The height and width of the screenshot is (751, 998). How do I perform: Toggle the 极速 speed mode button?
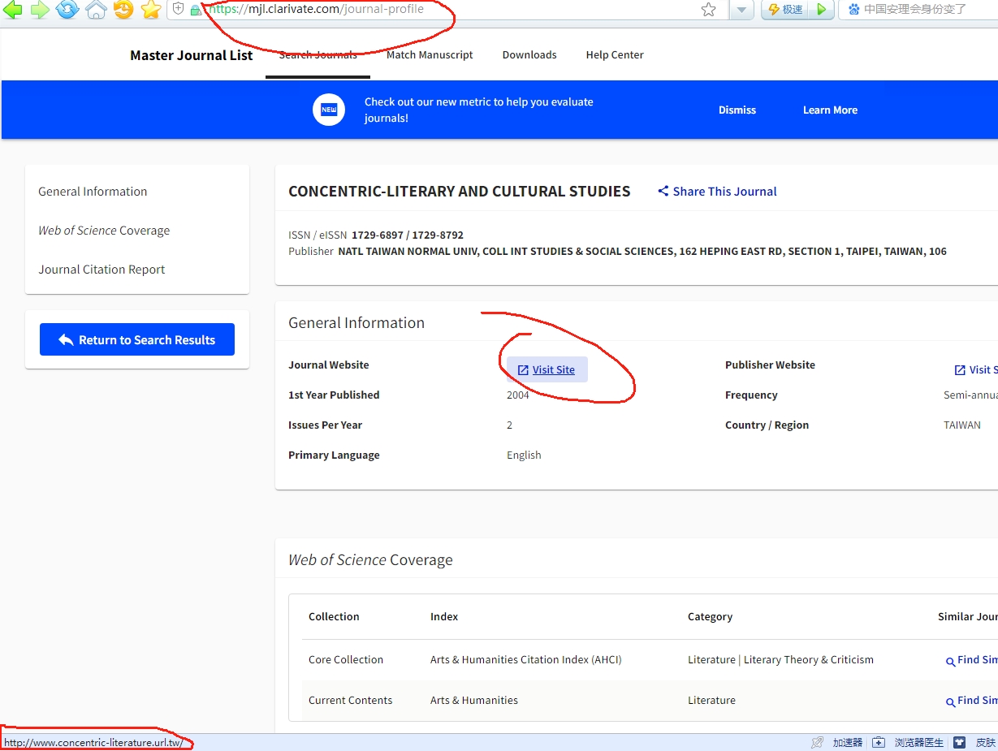(x=784, y=10)
